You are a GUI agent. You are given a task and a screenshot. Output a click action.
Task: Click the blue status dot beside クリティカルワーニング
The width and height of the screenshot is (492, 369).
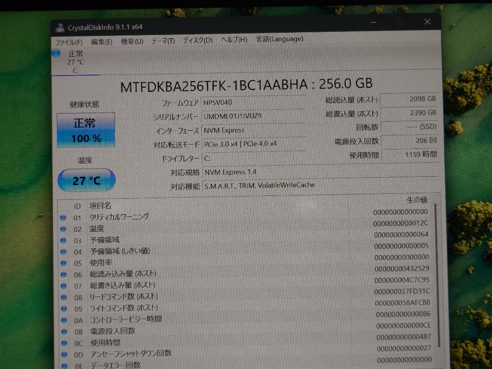[63, 217]
